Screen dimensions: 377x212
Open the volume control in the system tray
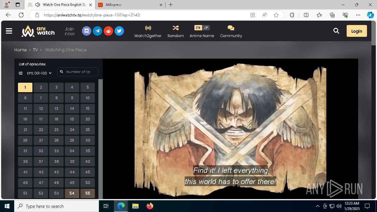pyautogui.click(x=339, y=206)
